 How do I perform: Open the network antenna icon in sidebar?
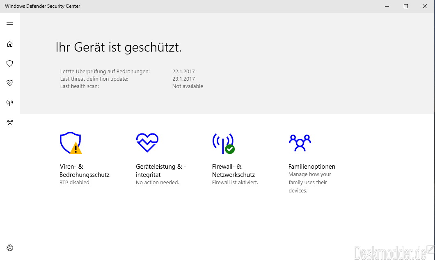(10, 103)
